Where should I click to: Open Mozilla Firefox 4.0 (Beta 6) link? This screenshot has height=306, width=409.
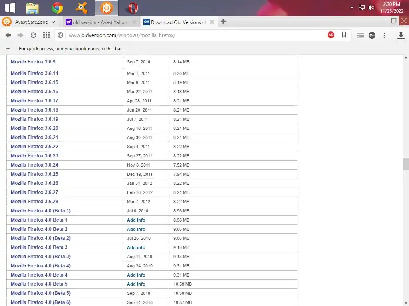click(x=41, y=302)
